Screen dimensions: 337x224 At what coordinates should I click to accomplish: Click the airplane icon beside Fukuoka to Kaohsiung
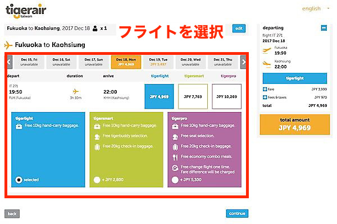pyautogui.click(x=8, y=45)
